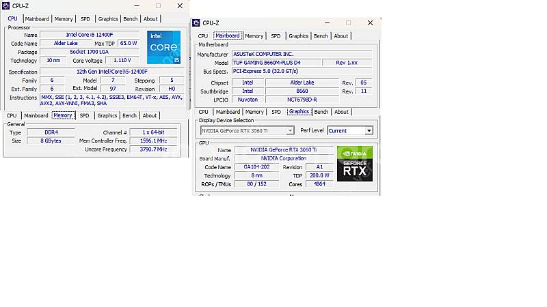Image resolution: width=547 pixels, height=307 pixels.
Task: Select the GPU TDP value 200.0 W
Action: (319, 175)
